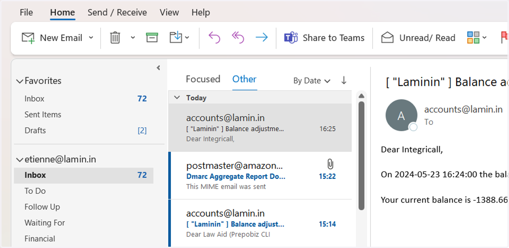The width and height of the screenshot is (509, 248).
Task: Click the Teams logo icon
Action: (x=291, y=38)
